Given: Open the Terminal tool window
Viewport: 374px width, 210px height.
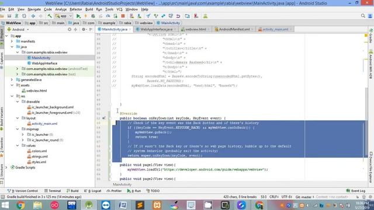Looking at the screenshot, I should pyautogui.click(x=53, y=191).
